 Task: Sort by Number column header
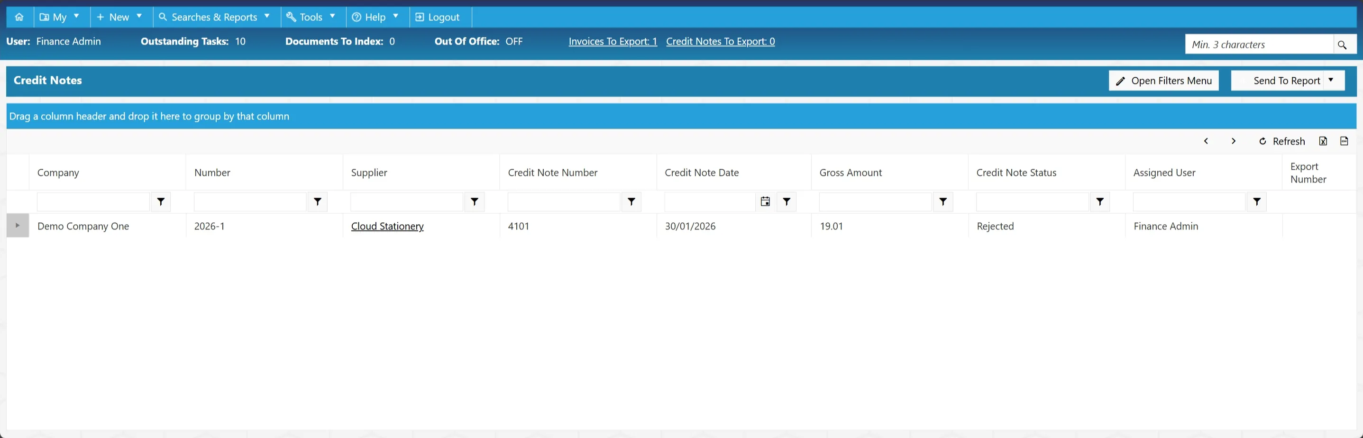[212, 173]
